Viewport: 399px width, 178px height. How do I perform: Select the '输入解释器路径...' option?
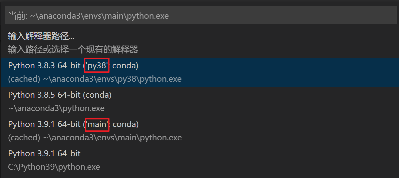[41, 36]
